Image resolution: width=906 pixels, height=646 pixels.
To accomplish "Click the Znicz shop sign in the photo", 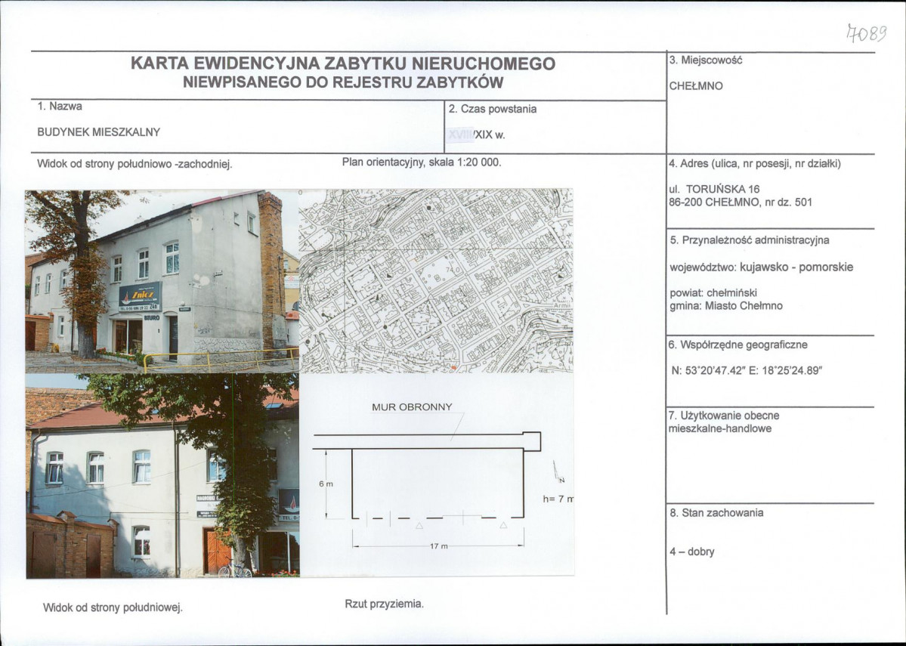I will (140, 295).
